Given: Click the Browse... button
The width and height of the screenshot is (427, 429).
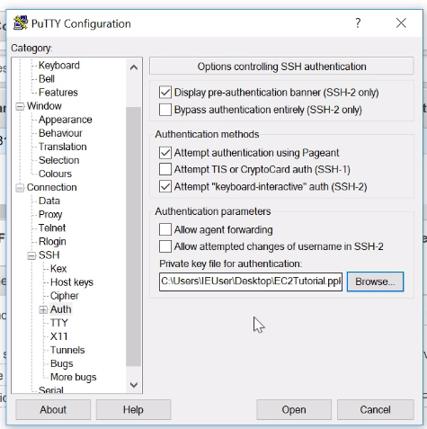Looking at the screenshot, I should 375,282.
